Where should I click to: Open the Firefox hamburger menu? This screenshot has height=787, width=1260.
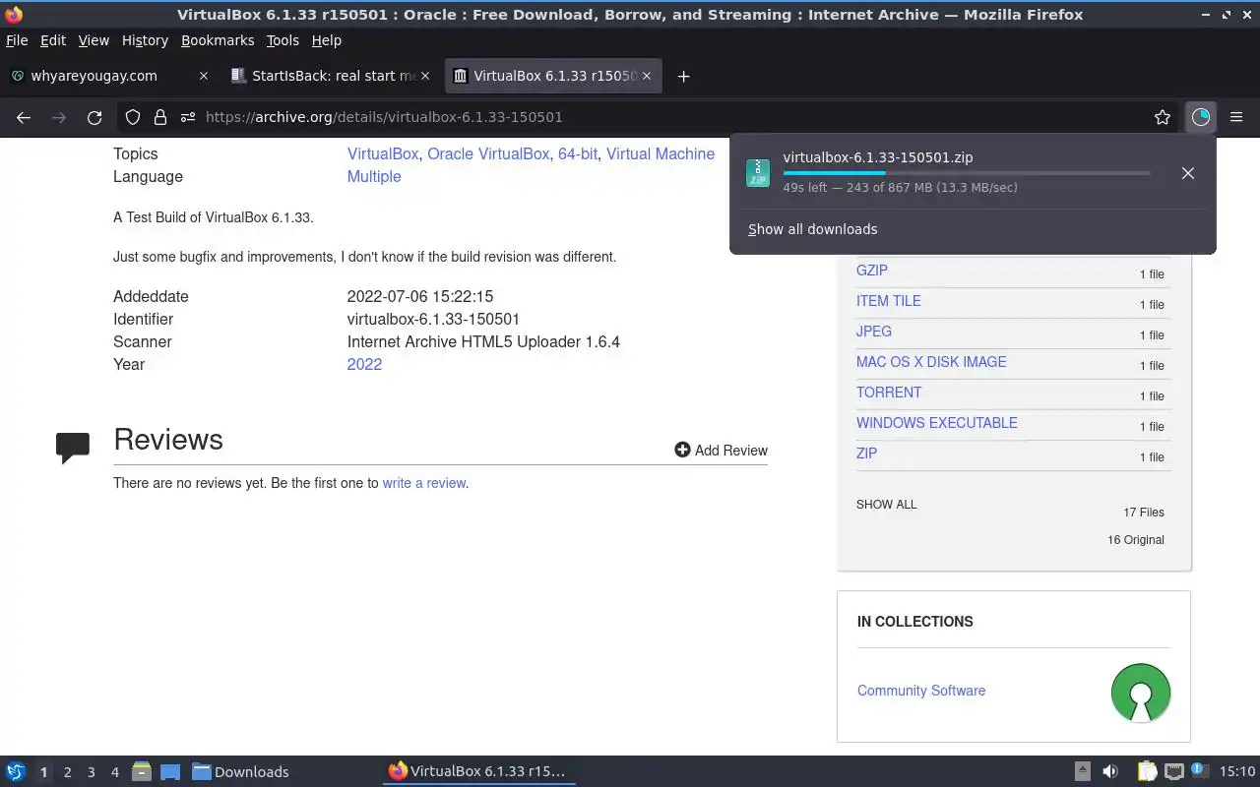point(1236,117)
